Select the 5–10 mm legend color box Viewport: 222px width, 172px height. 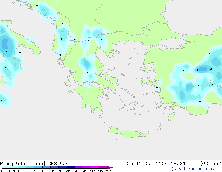[x=38, y=167]
